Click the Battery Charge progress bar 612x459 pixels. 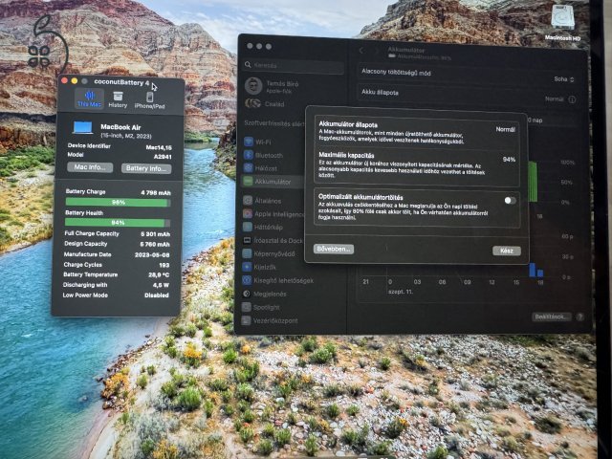[118, 202]
